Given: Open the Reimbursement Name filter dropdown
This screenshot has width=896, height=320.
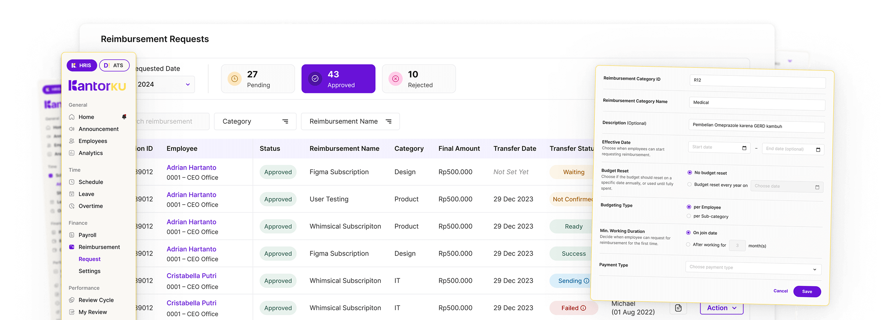Looking at the screenshot, I should point(350,121).
